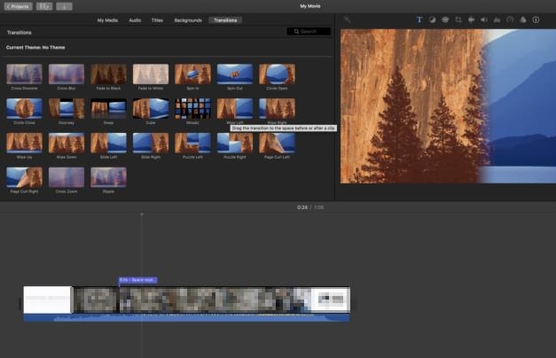Click the preview viewer image
The height and width of the screenshot is (358, 556).
click(448, 106)
